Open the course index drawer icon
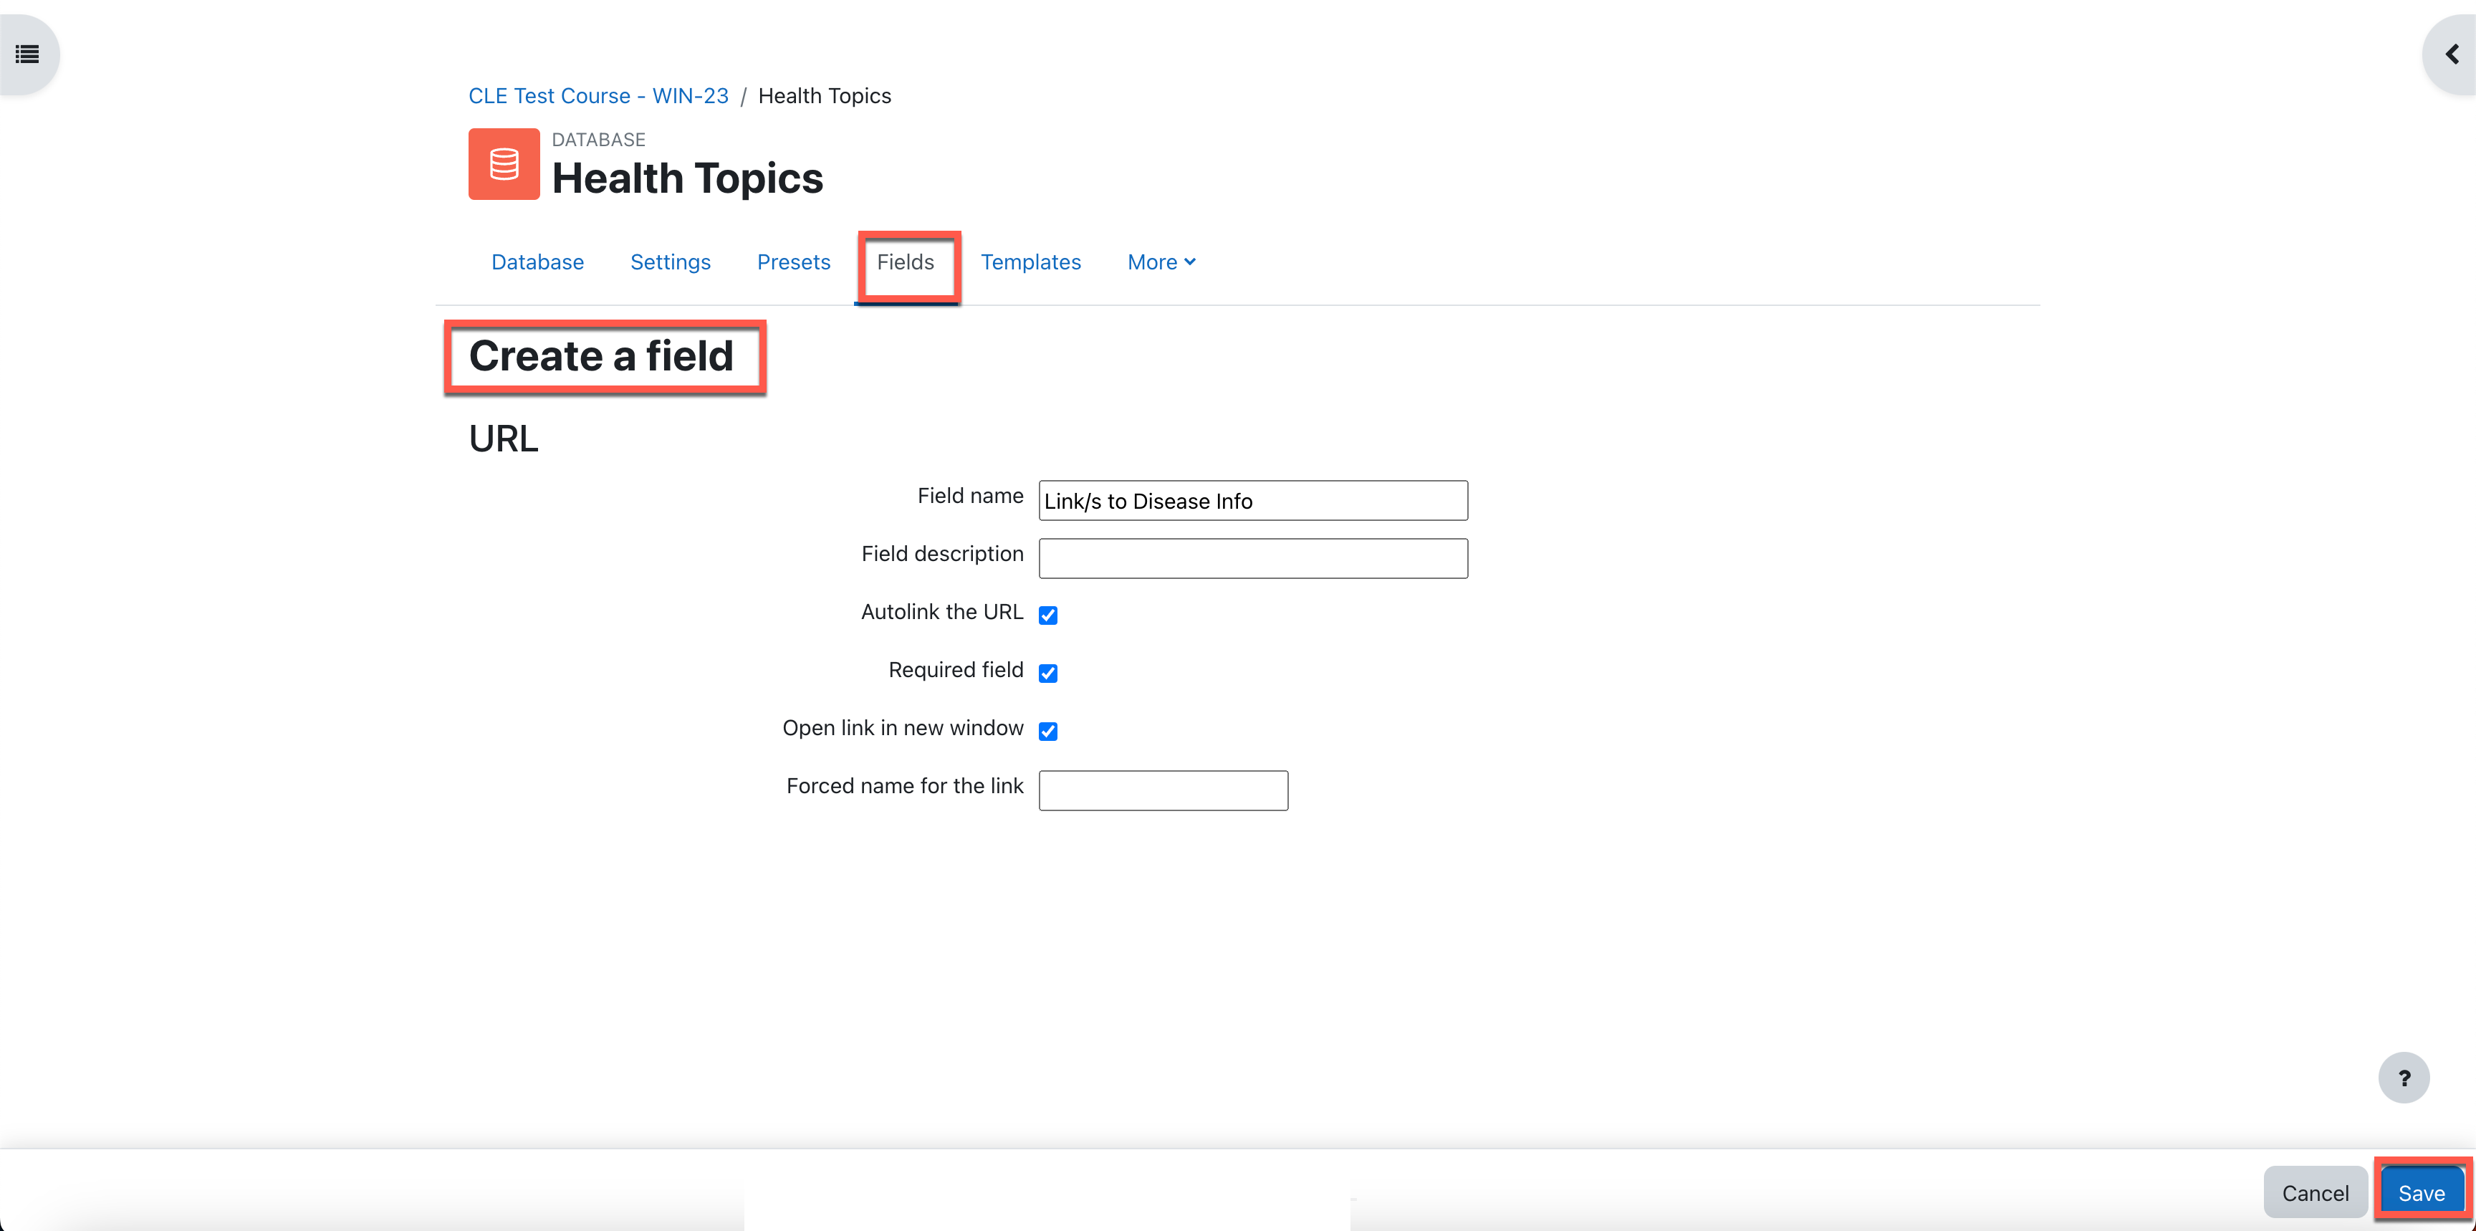Viewport: 2476px width, 1231px height. point(27,54)
